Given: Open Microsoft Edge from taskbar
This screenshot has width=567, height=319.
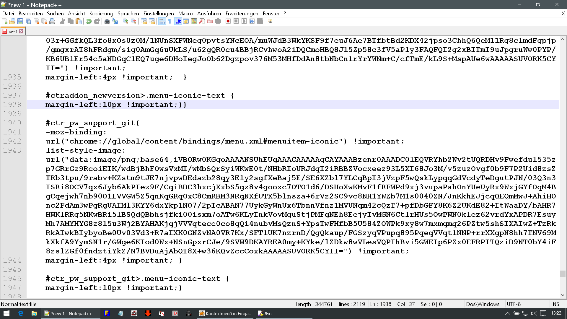Looking at the screenshot, I should pos(21,313).
